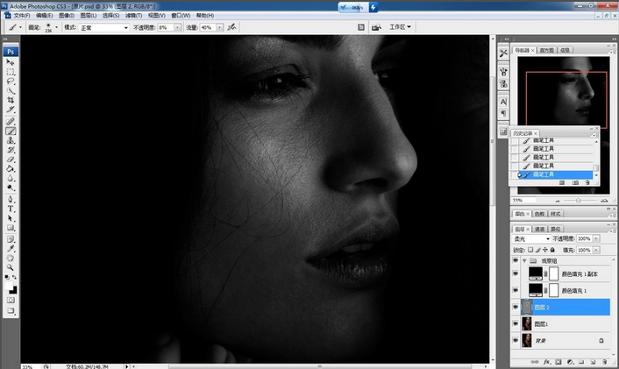619x369 pixels.
Task: Select the Eraser tool
Action: click(x=11, y=160)
